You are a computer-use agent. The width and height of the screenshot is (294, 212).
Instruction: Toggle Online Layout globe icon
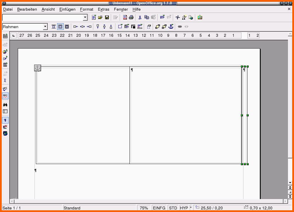coord(5,134)
